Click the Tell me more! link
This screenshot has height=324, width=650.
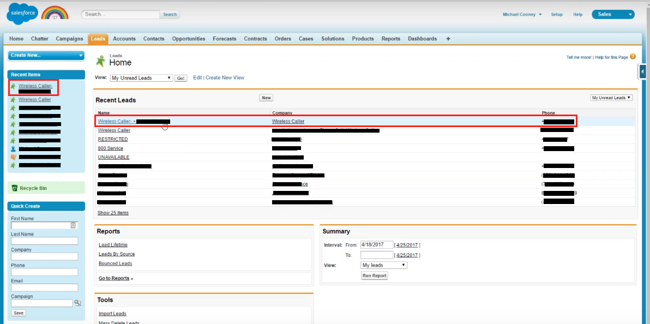pyautogui.click(x=579, y=57)
